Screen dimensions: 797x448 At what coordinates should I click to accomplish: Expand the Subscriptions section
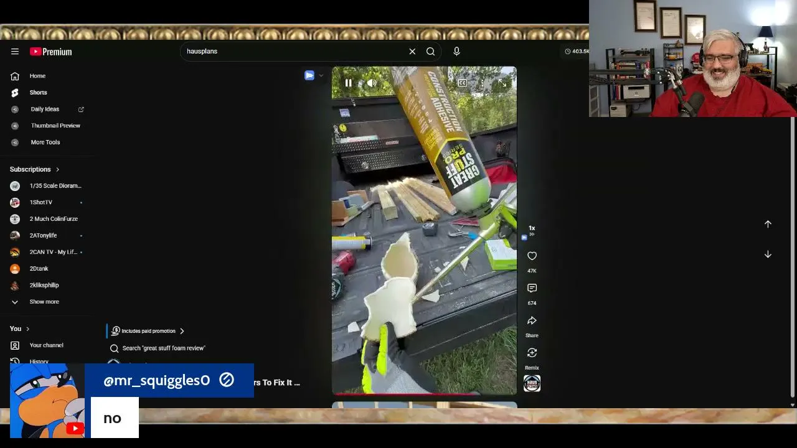click(x=35, y=169)
